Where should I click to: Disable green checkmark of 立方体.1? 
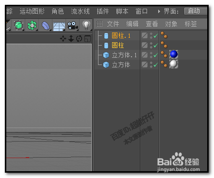coord(156,55)
